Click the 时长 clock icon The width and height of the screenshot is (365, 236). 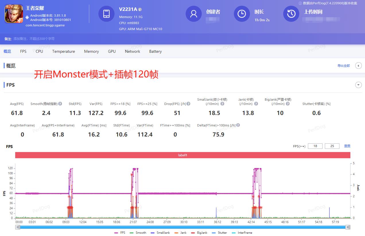[242, 14]
